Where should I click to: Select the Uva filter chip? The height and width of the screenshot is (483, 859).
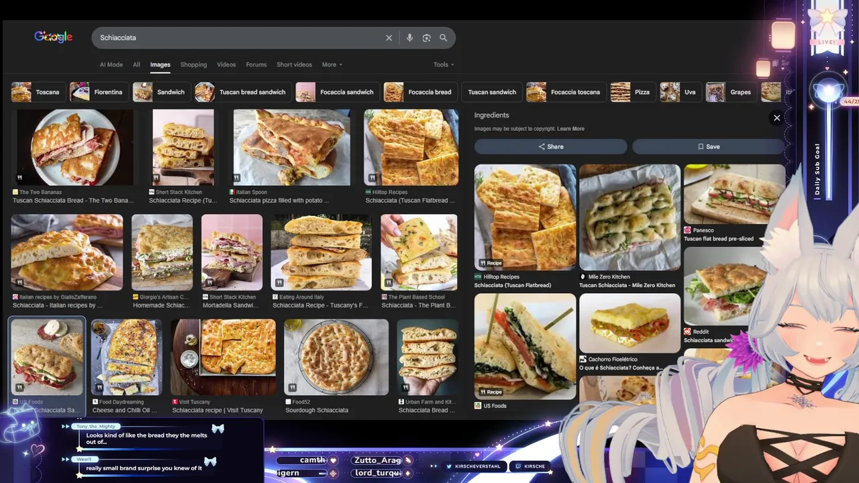(x=680, y=92)
